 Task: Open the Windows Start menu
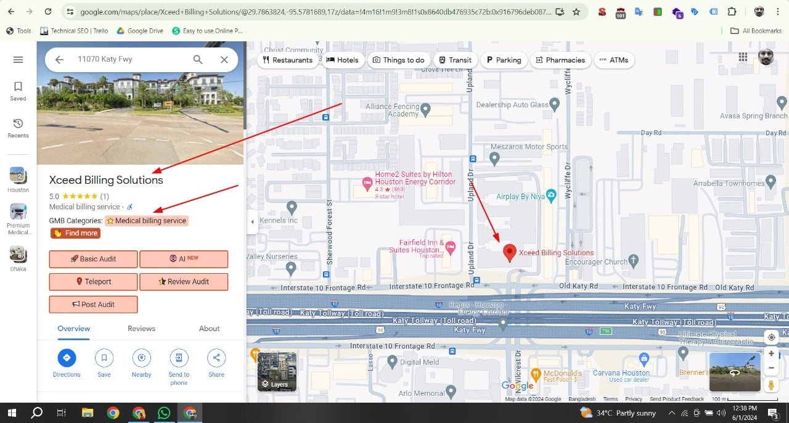[12, 413]
